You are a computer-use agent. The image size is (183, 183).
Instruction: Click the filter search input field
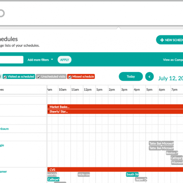12,60
